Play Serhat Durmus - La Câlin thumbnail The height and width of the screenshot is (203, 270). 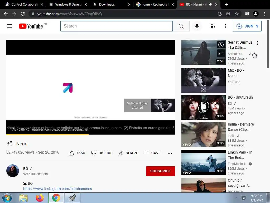203,52
